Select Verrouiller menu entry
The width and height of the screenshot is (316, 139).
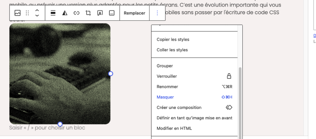point(195,76)
